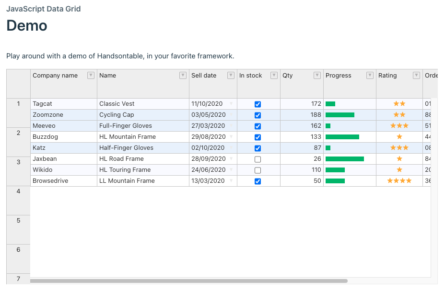
Task: Click the HL Touring Frame cell
Action: 143,170
